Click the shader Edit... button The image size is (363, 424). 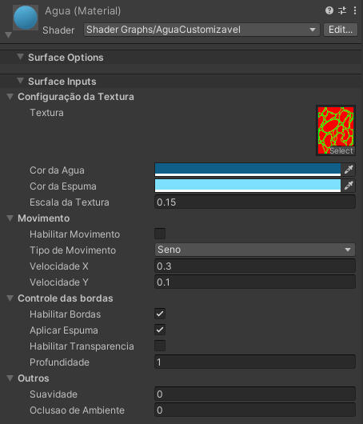[x=341, y=30]
